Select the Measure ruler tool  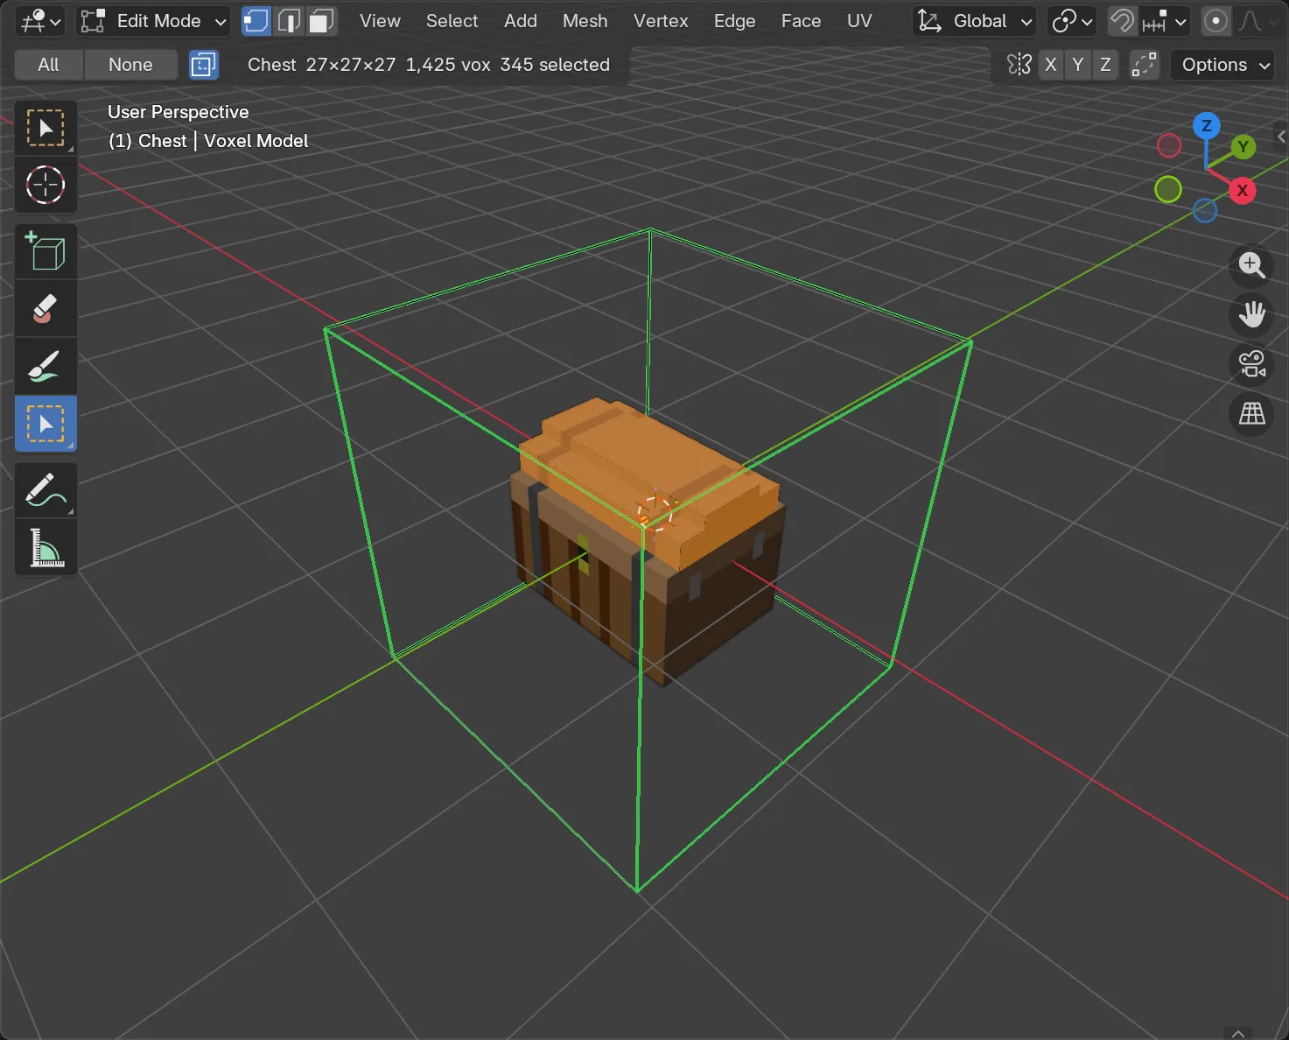coord(46,547)
